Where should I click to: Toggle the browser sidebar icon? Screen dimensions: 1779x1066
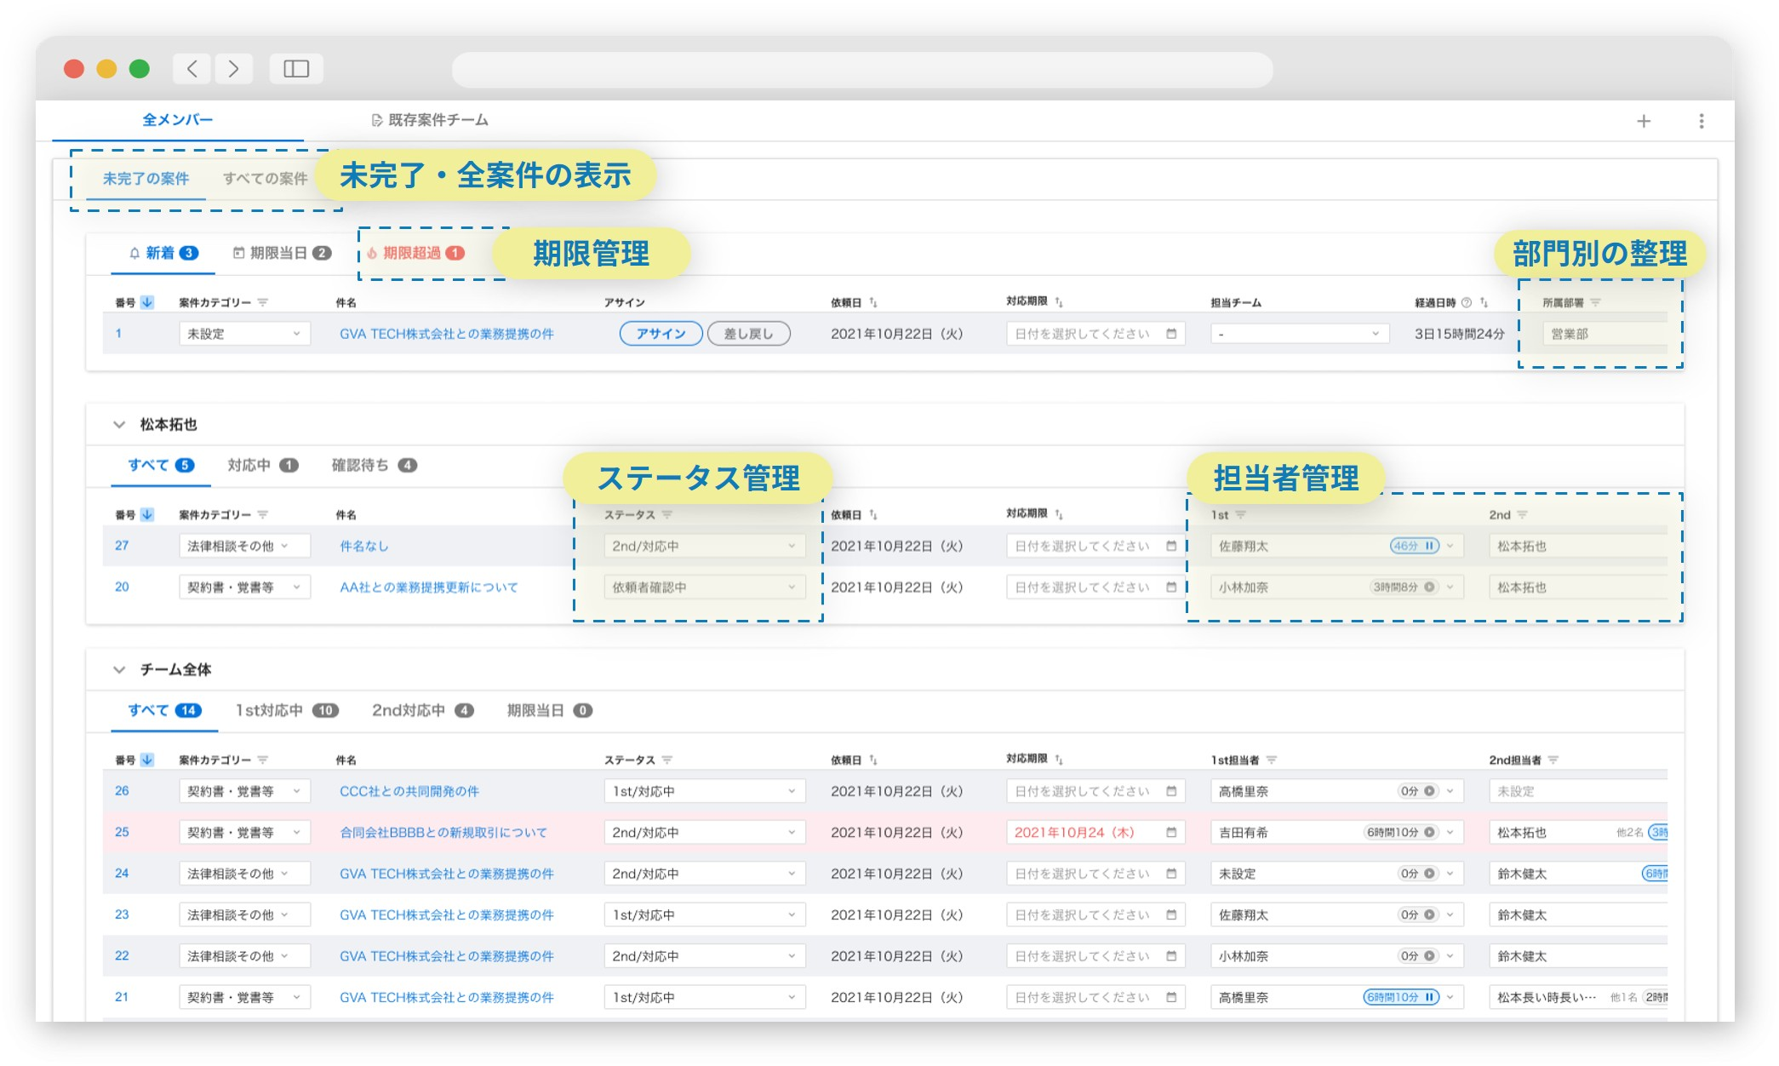coord(295,69)
